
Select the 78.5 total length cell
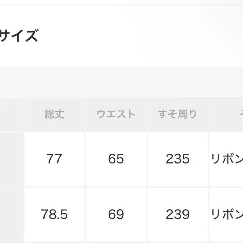click(54, 215)
